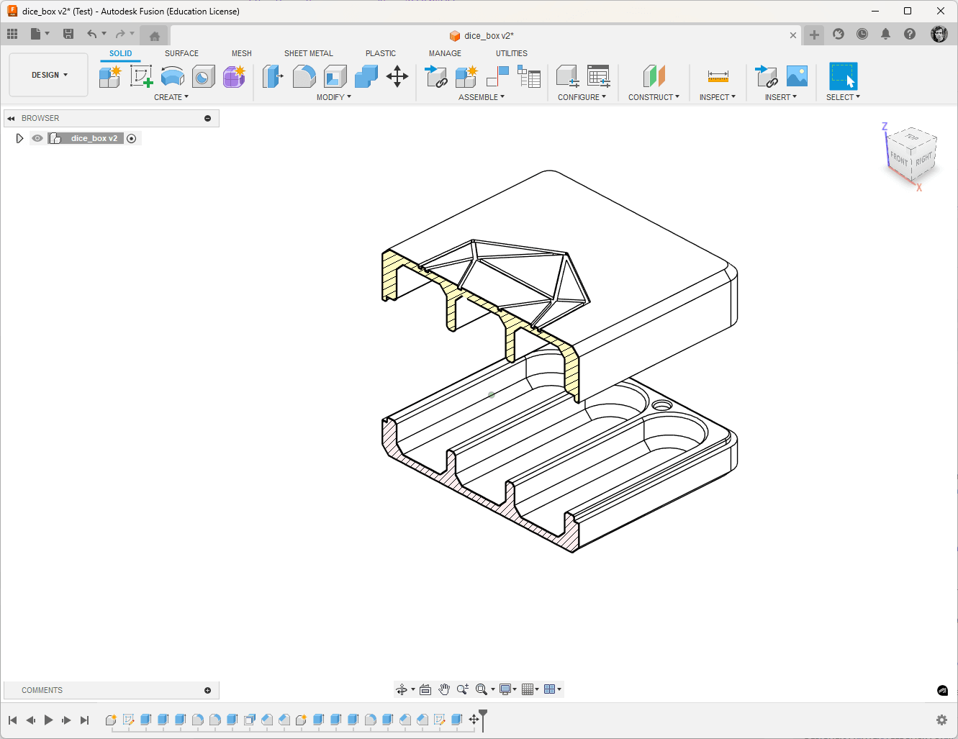Viewport: 958px width, 739px height.
Task: Switch to the SURFACE tab
Action: (x=181, y=53)
